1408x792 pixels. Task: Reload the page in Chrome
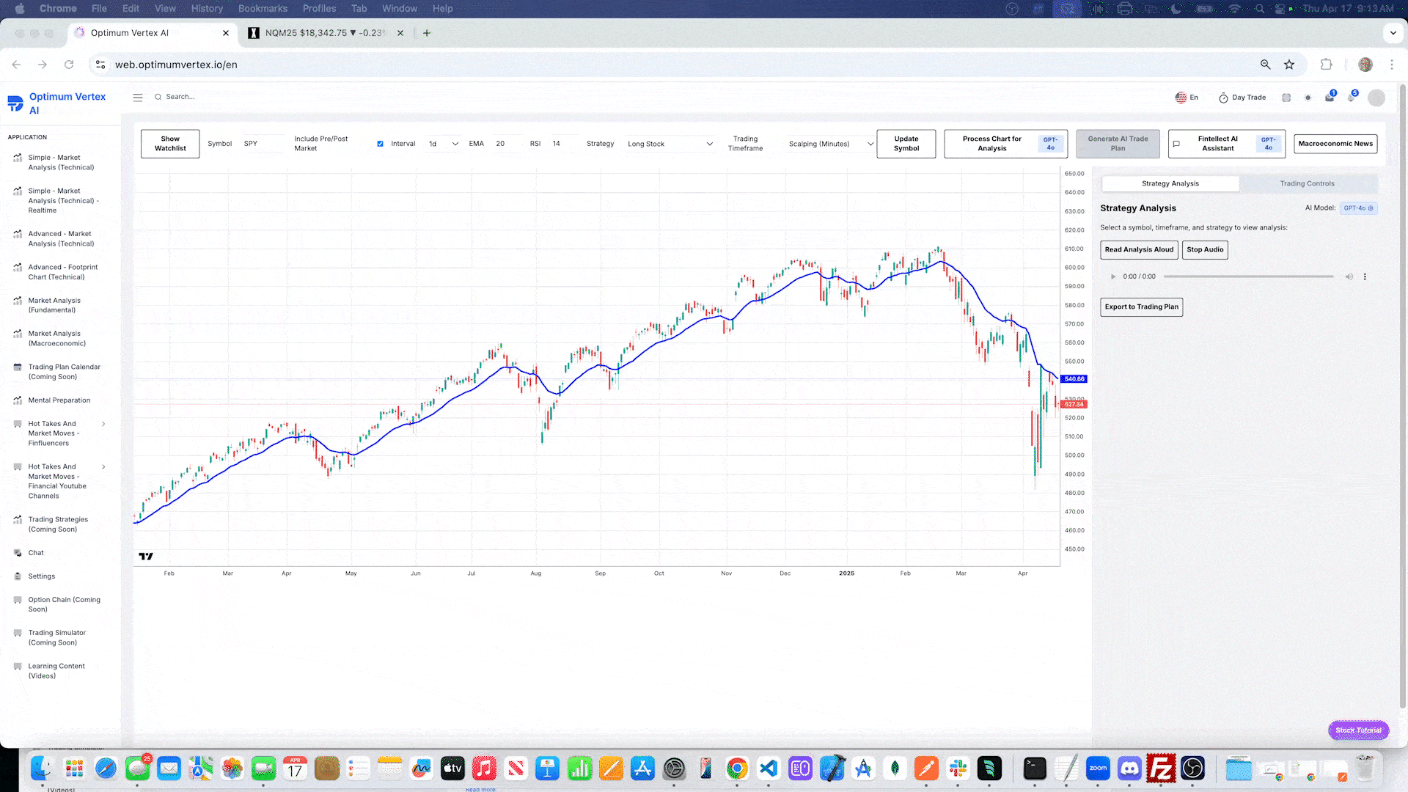[x=69, y=65]
